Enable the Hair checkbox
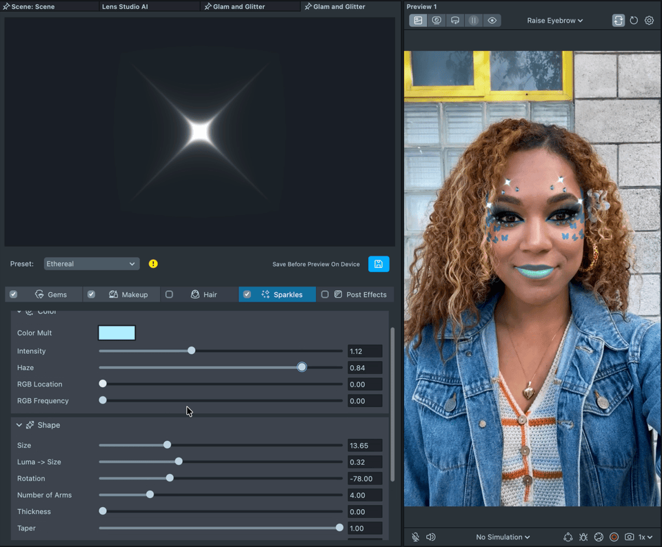The image size is (662, 547). [169, 294]
